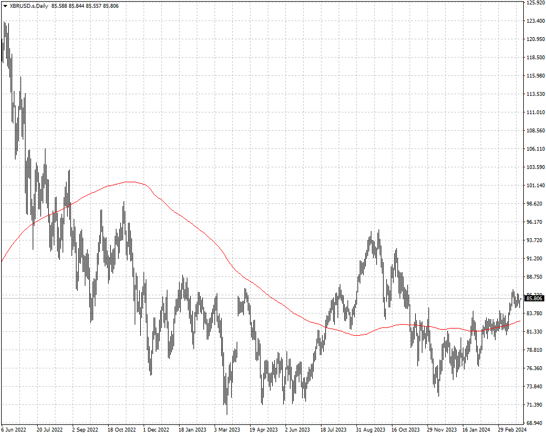Image resolution: width=546 pixels, height=436 pixels.
Task: Click the gray horizontal bid price line
Action: click(x=262, y=298)
